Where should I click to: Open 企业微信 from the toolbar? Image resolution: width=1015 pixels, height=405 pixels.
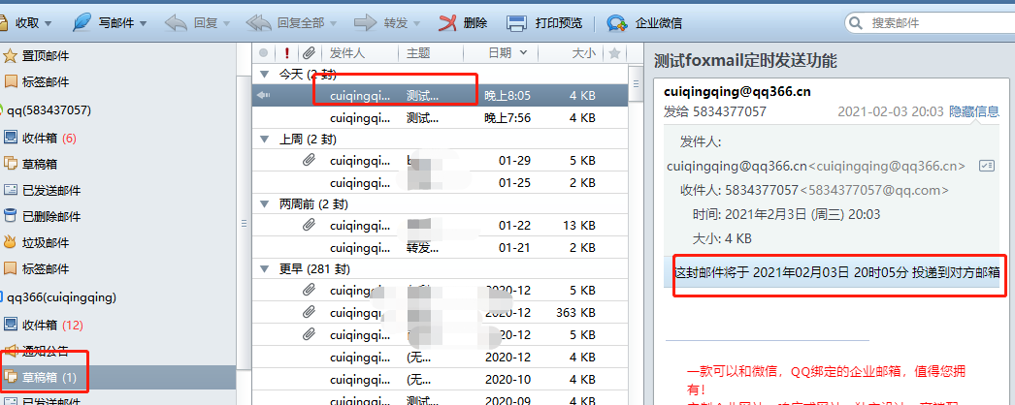click(617, 22)
